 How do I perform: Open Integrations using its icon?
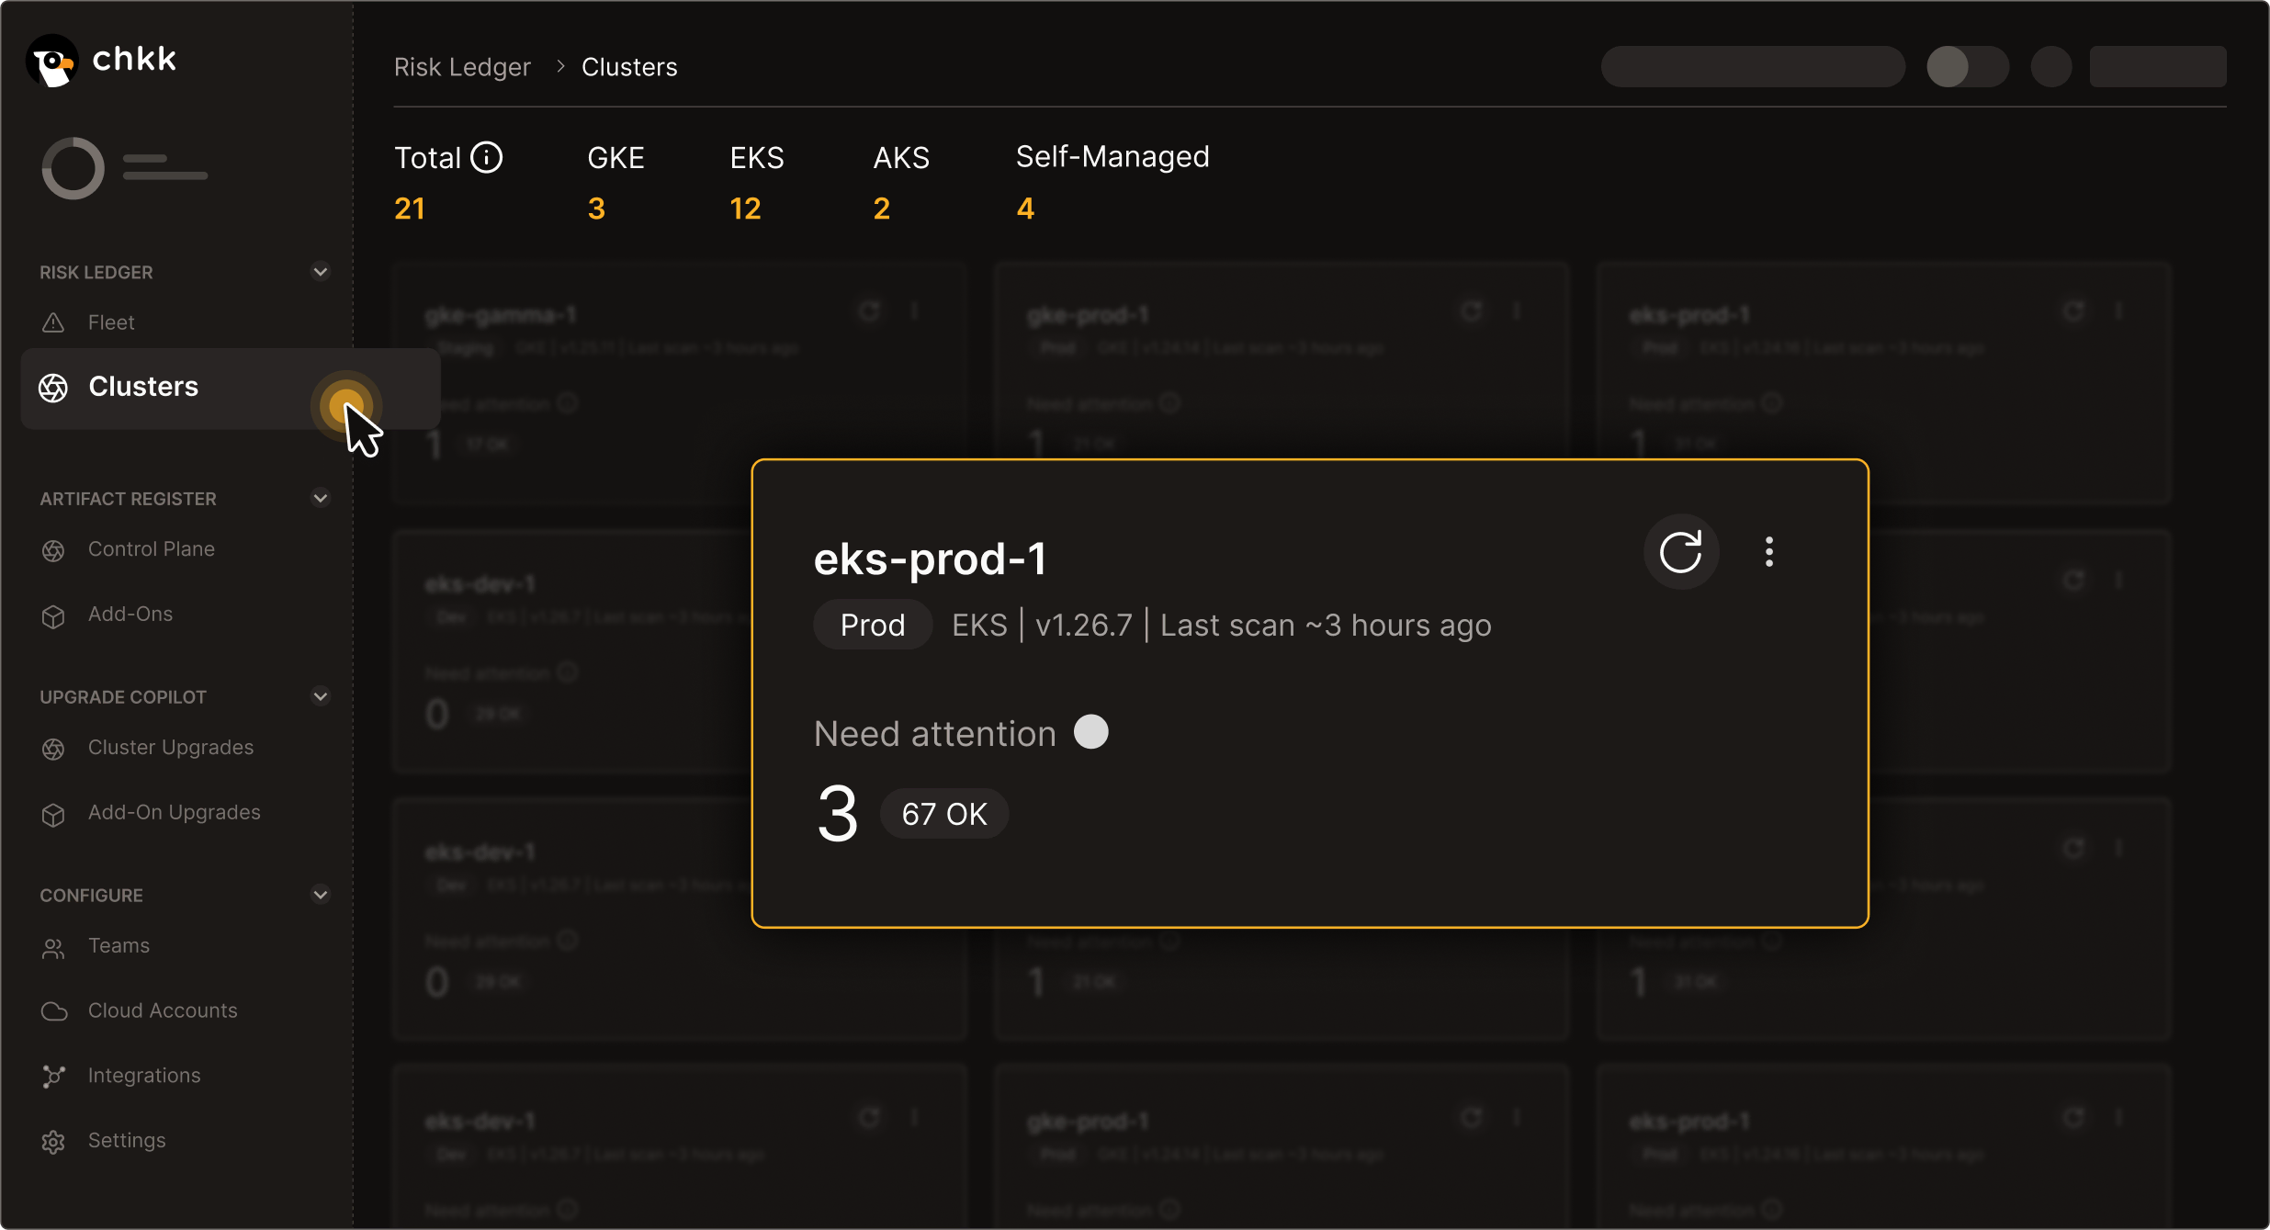[53, 1076]
